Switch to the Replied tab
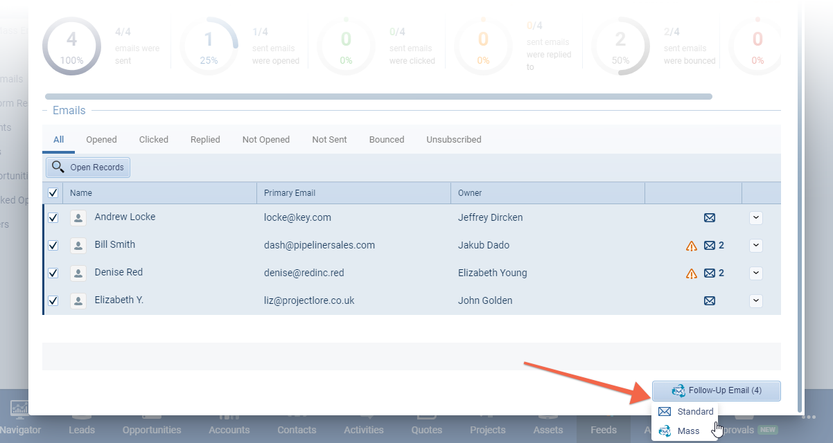833x443 pixels. [x=205, y=140]
